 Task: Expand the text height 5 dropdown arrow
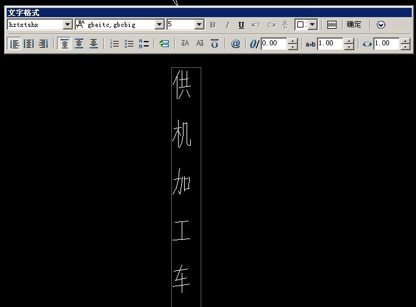199,24
